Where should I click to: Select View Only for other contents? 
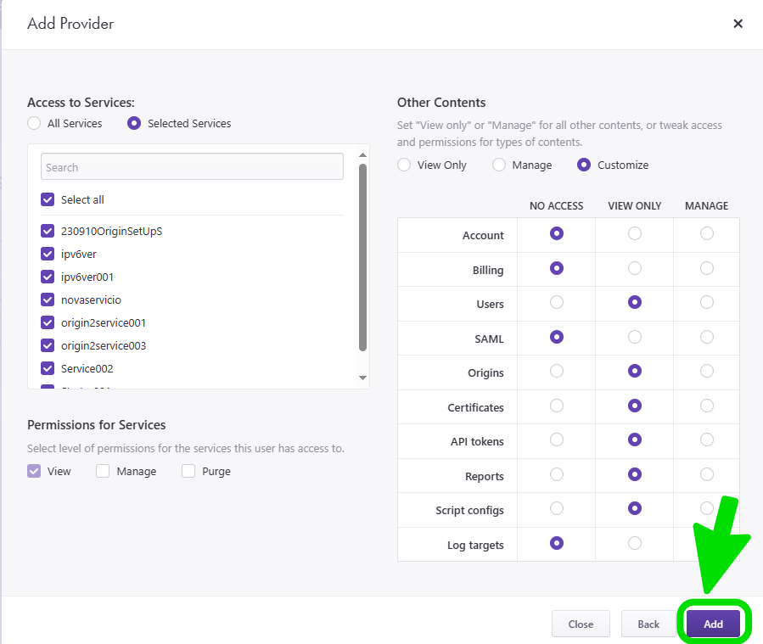click(x=404, y=165)
